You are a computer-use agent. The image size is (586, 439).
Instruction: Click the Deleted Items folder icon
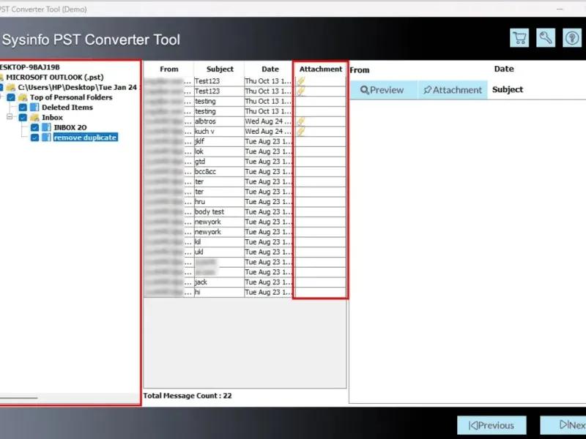[x=34, y=107]
